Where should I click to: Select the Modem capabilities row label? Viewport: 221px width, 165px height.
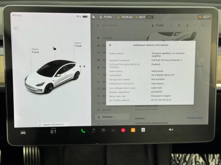pyautogui.click(x=119, y=92)
